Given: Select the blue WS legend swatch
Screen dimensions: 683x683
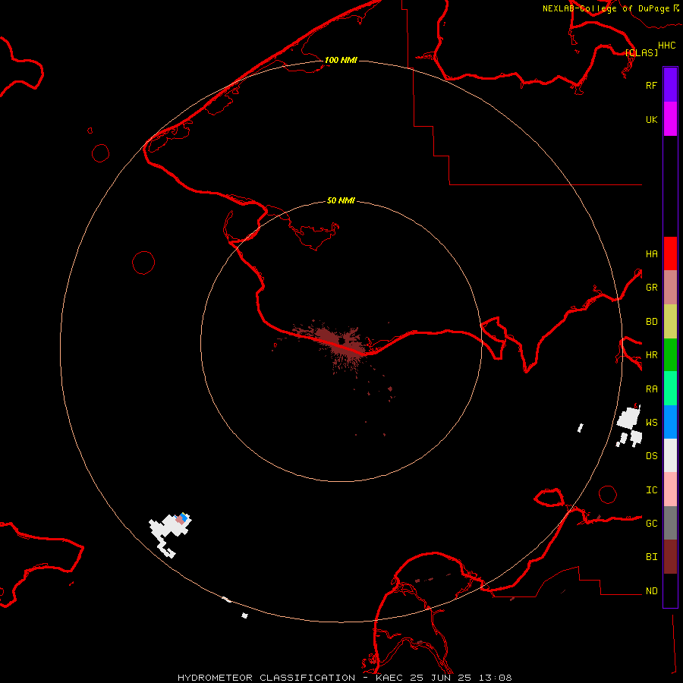Looking at the screenshot, I should pos(670,422).
